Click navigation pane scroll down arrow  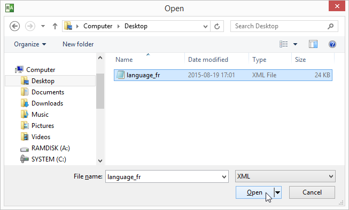(100, 161)
